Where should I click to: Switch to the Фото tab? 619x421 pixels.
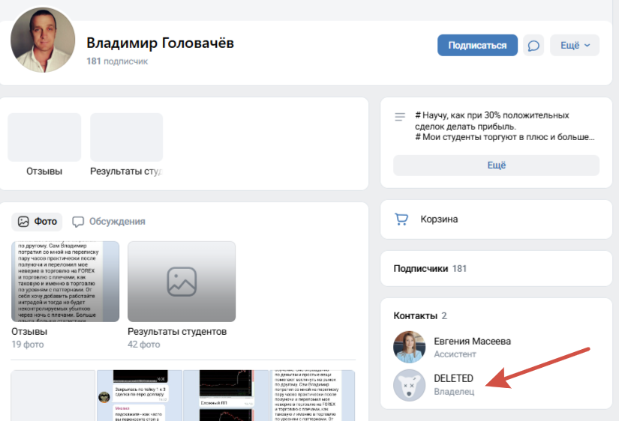pos(37,222)
